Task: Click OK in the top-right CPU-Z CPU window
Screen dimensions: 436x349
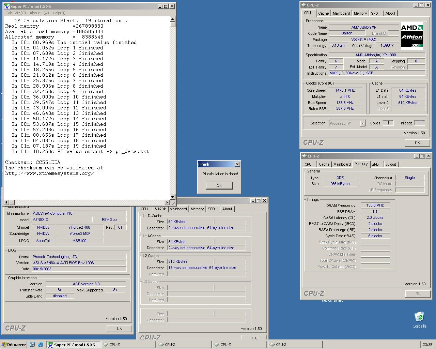Action: [417, 143]
